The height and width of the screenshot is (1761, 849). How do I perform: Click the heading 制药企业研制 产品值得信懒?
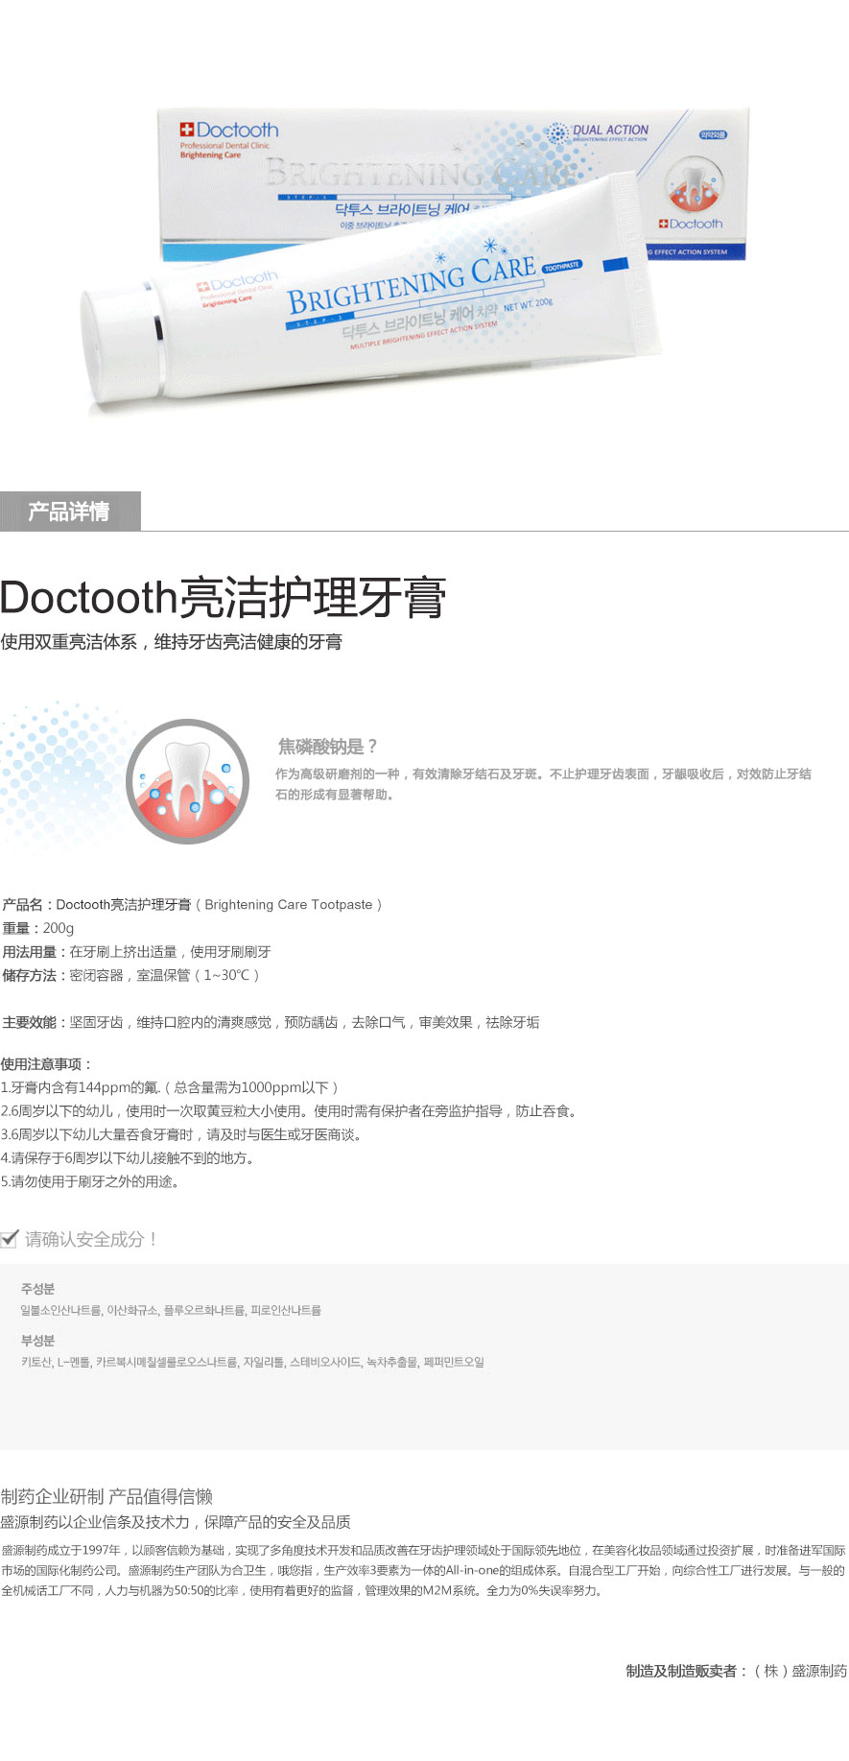point(106,1496)
